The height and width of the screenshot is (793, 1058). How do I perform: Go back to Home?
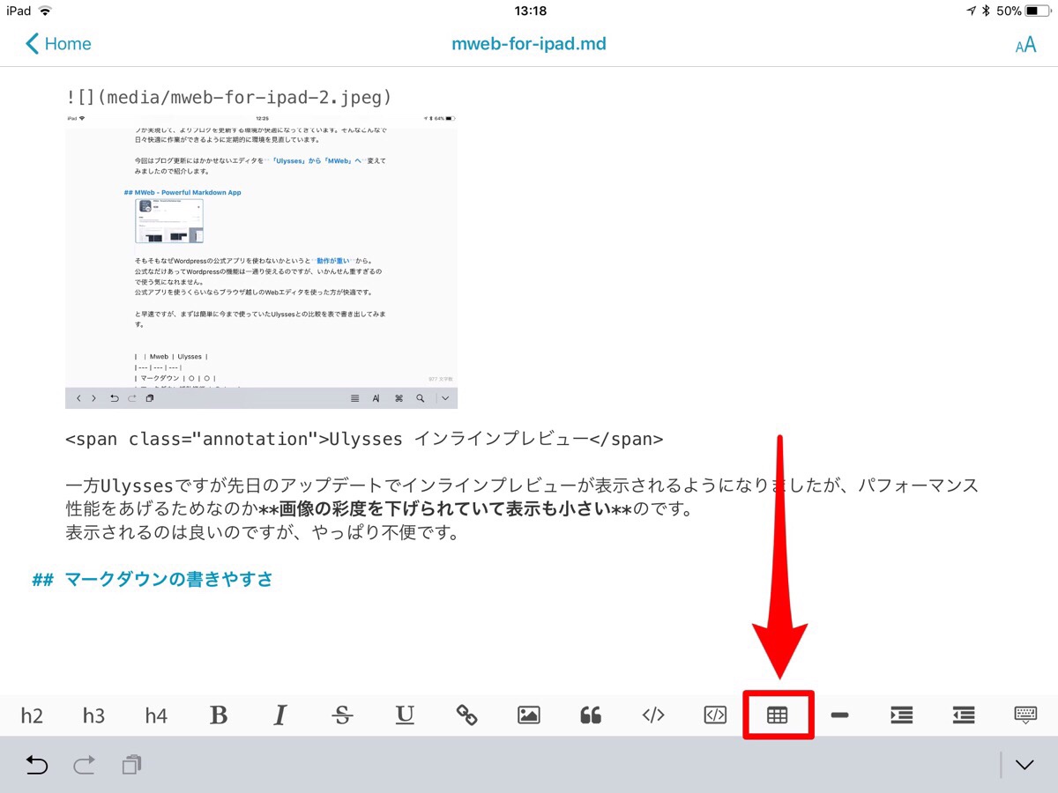tap(58, 43)
